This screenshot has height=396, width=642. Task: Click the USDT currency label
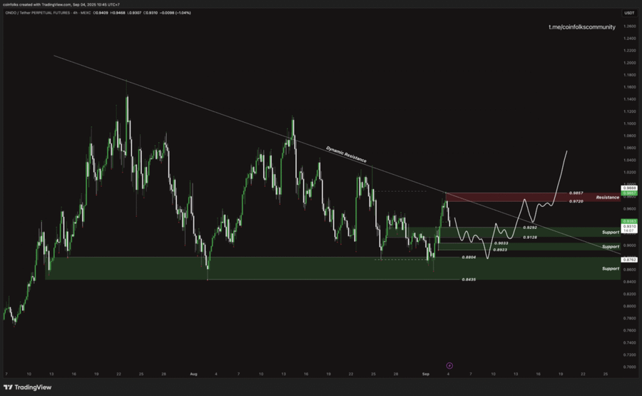tap(629, 13)
